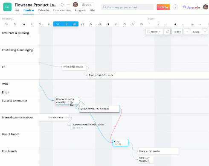Click the search field
This screenshot has width=209, height=166.
pos(127,7)
